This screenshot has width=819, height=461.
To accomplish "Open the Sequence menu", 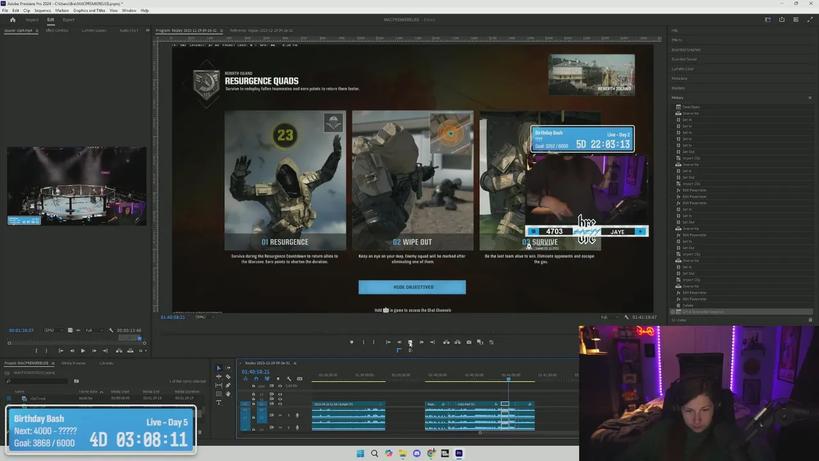I will [43, 10].
